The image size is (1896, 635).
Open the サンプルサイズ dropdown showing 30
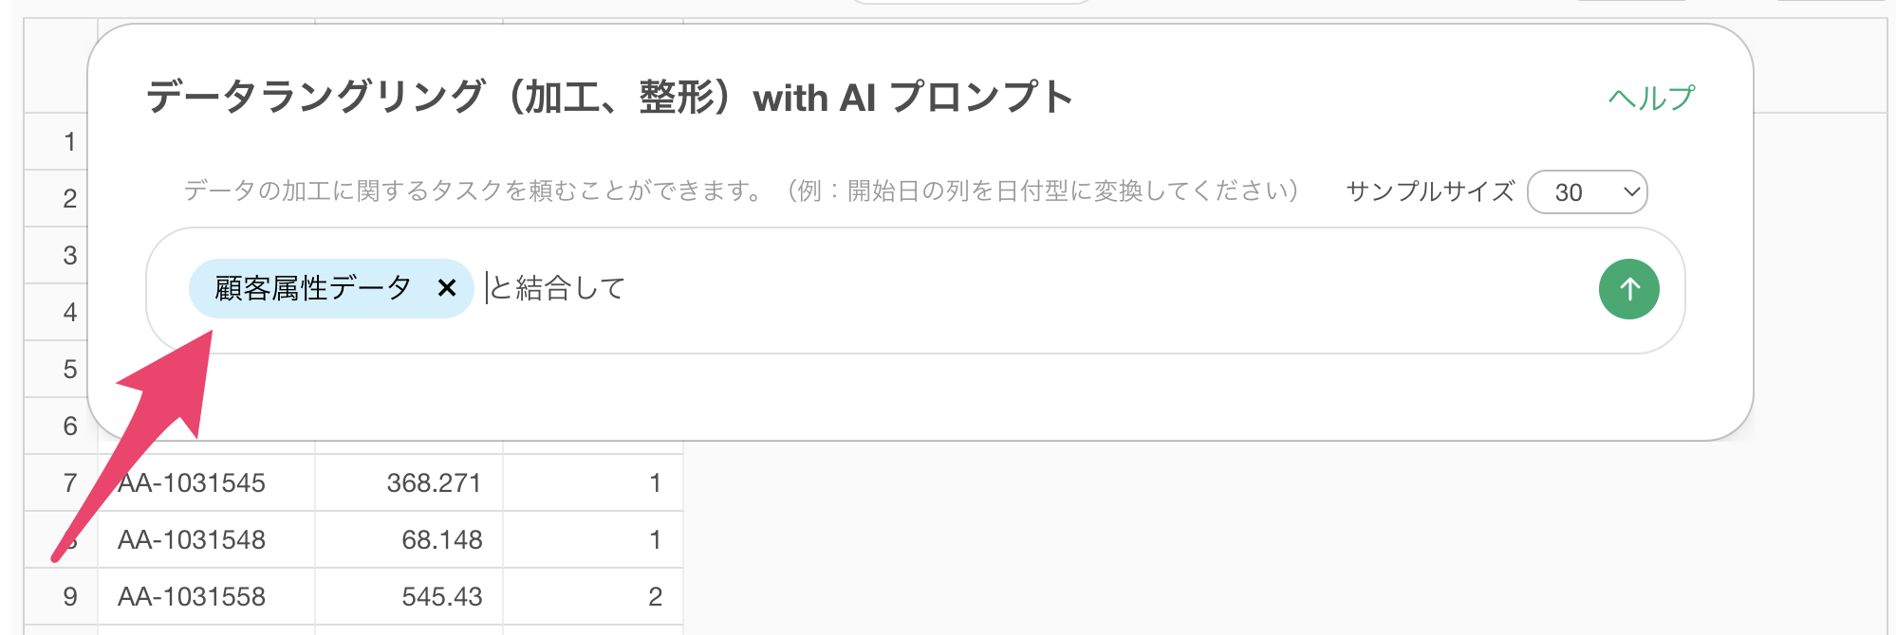click(1587, 192)
